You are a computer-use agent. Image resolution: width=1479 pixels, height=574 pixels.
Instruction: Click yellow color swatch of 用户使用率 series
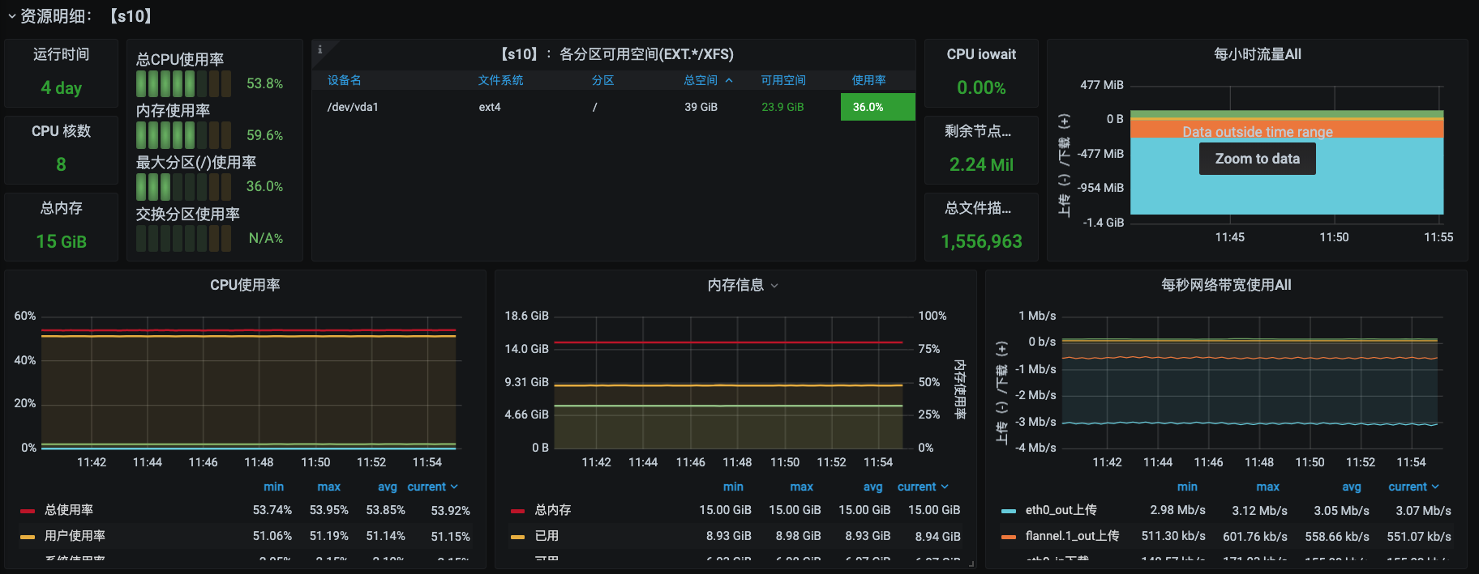click(28, 537)
